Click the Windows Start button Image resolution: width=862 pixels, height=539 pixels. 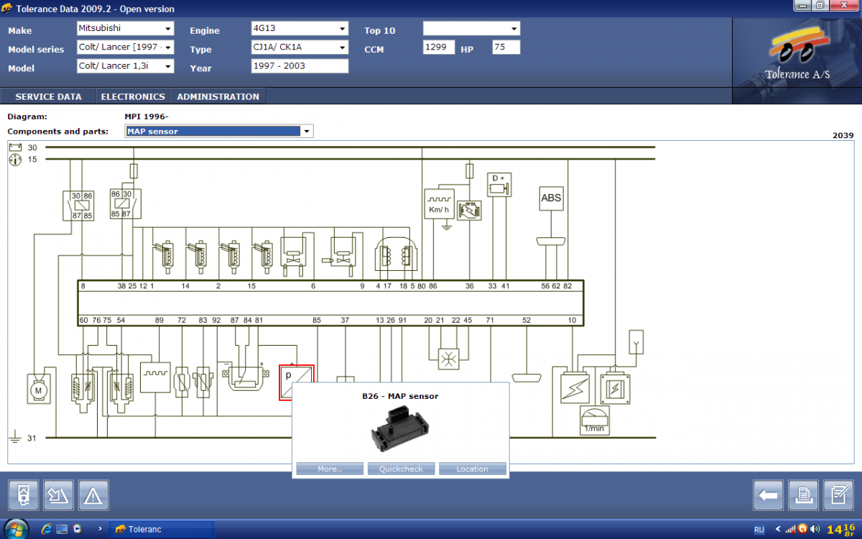[16, 529]
